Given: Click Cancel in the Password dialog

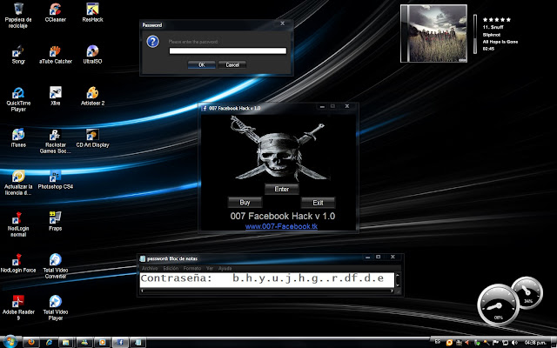Looking at the screenshot, I should (x=232, y=65).
